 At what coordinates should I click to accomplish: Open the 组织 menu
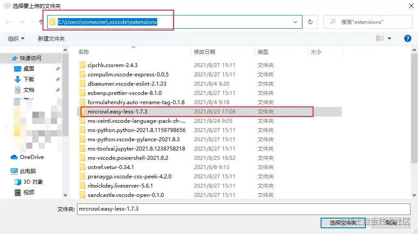16,38
